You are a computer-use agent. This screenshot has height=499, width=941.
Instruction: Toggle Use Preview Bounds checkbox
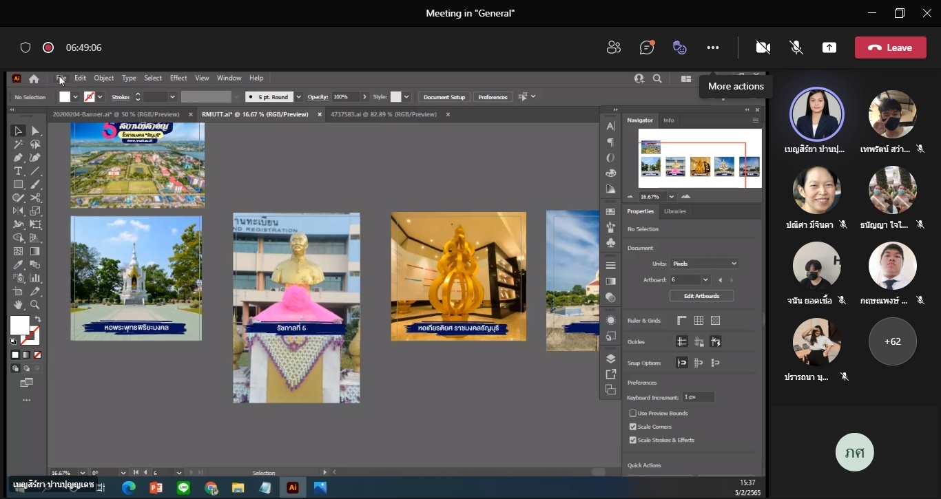(x=633, y=413)
